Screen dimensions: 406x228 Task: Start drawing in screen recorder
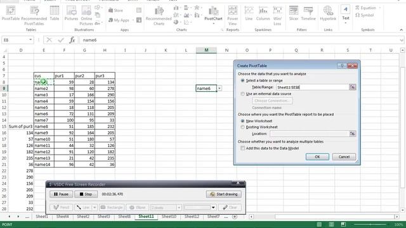pyautogui.click(x=224, y=194)
